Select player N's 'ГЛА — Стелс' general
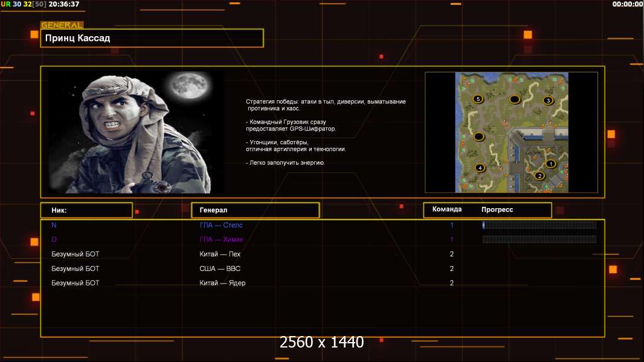The height and width of the screenshot is (362, 644). 221,225
